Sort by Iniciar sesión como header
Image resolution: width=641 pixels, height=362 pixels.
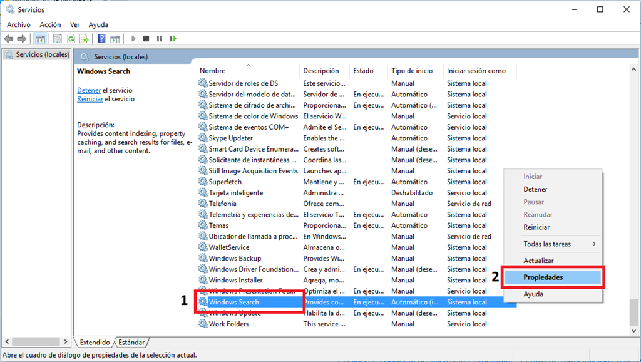(479, 71)
